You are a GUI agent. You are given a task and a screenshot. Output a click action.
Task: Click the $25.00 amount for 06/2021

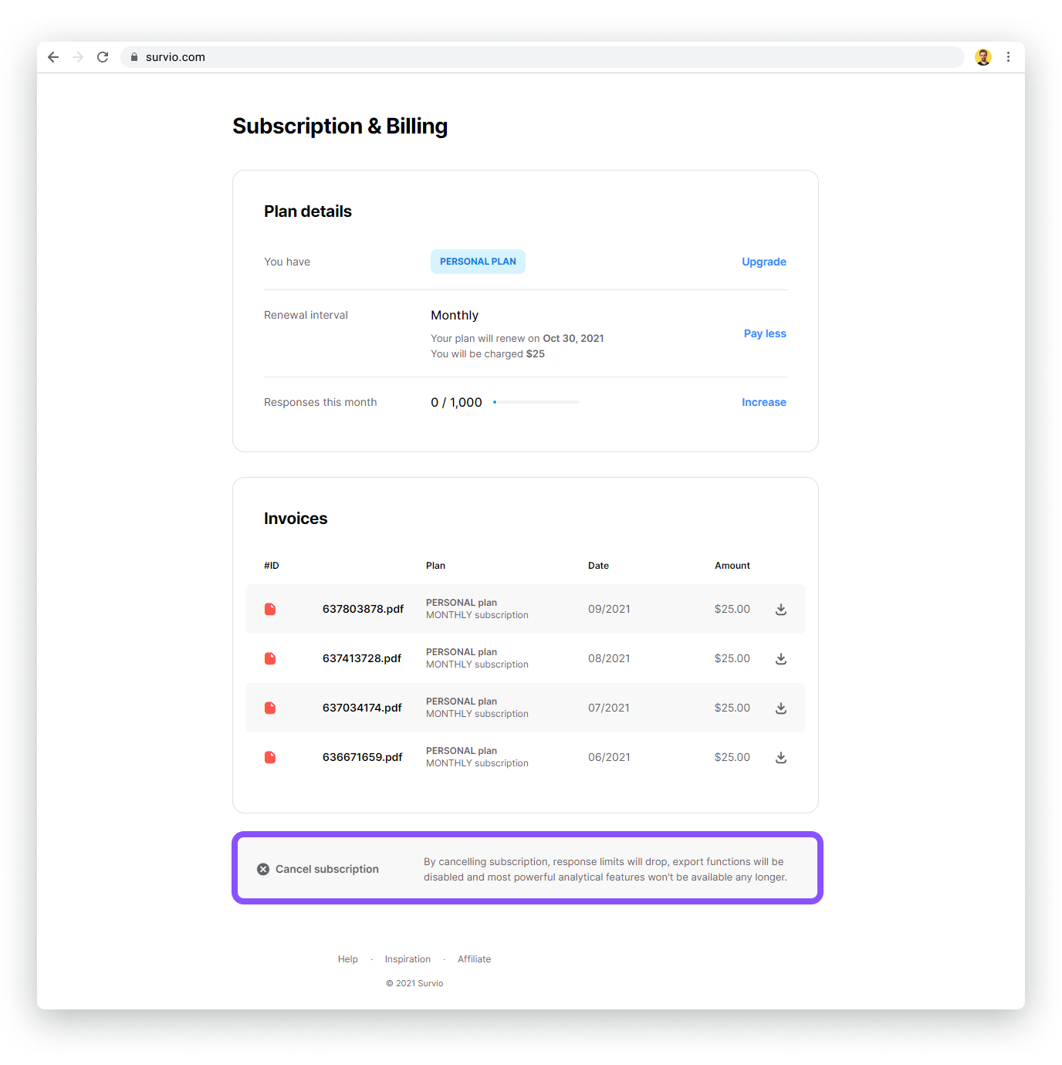pos(732,757)
